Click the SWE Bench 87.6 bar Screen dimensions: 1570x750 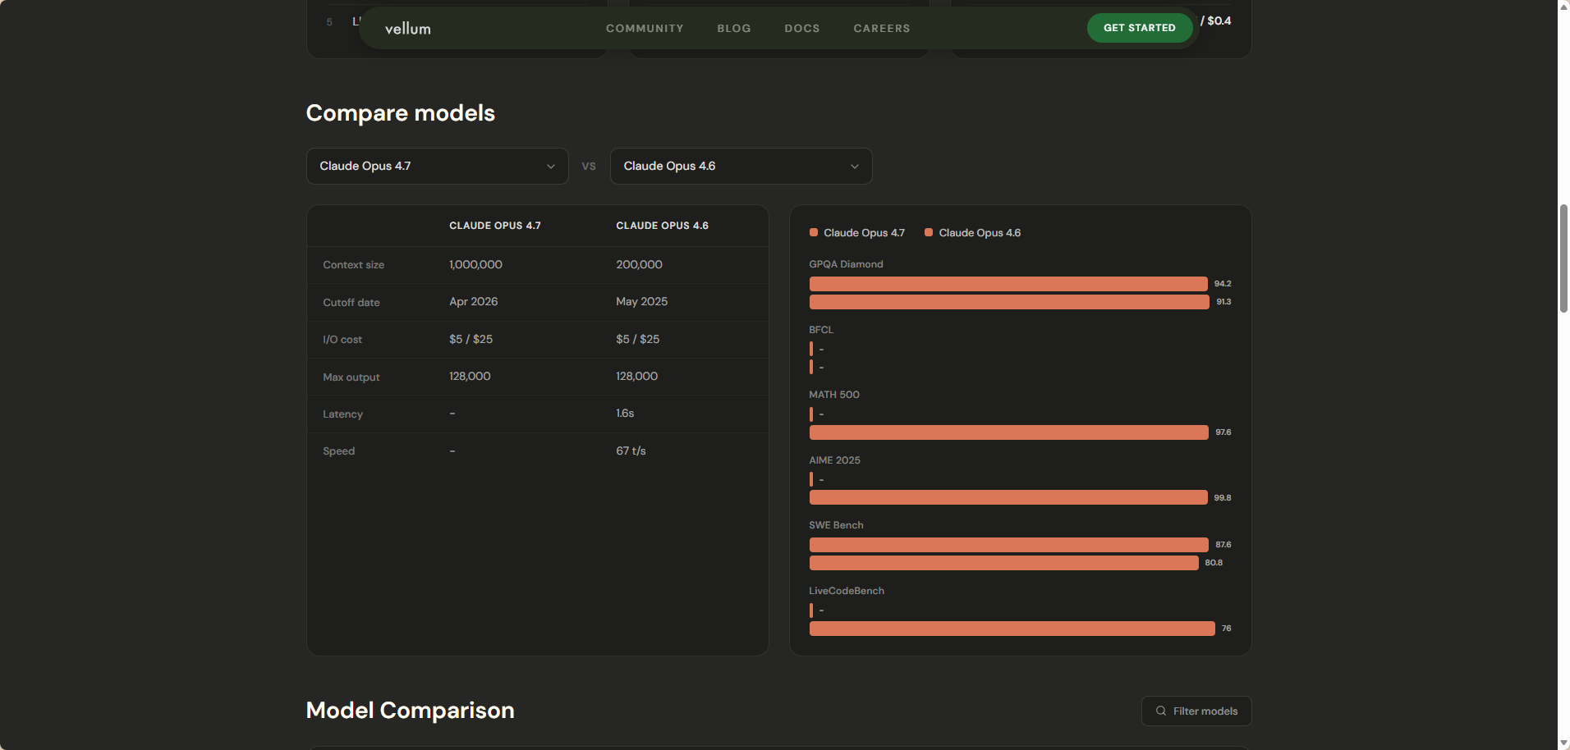point(1009,545)
